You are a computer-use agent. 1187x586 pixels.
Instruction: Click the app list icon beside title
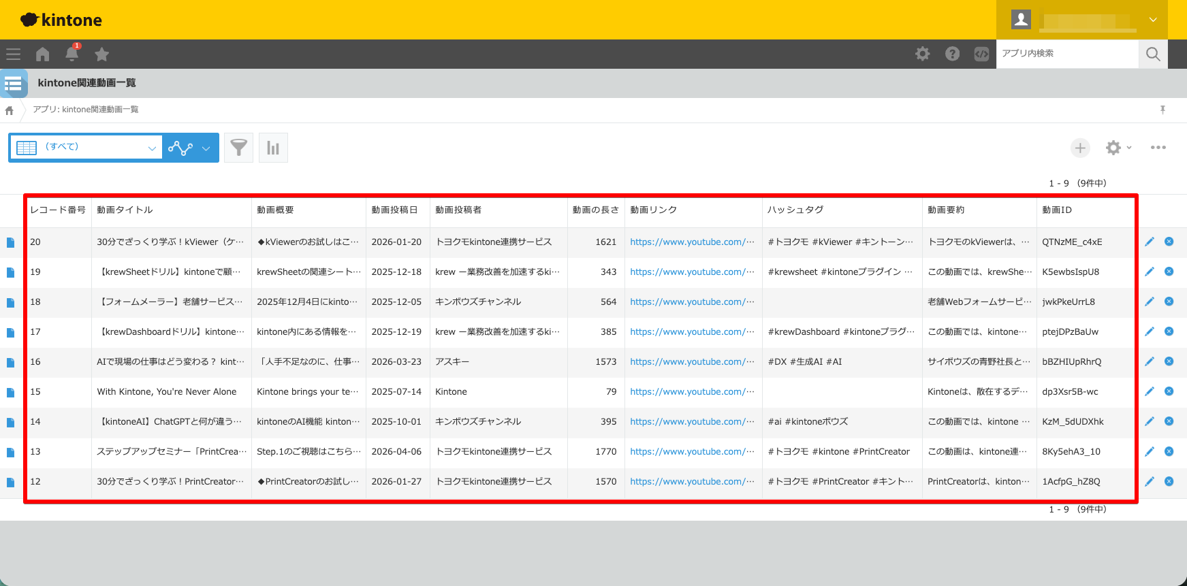pyautogui.click(x=14, y=84)
